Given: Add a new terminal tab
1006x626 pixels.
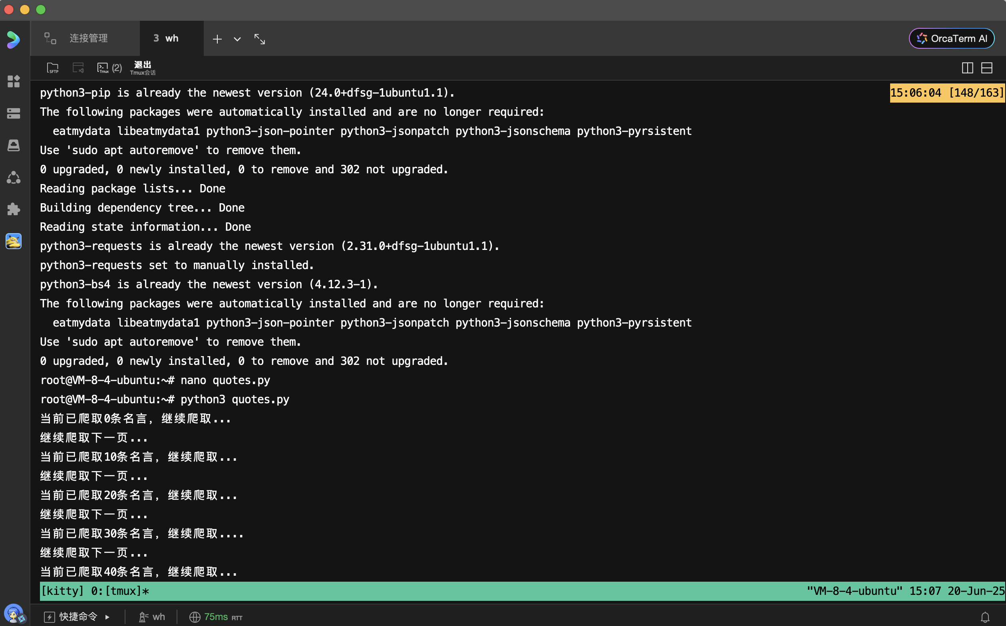Looking at the screenshot, I should (x=217, y=39).
